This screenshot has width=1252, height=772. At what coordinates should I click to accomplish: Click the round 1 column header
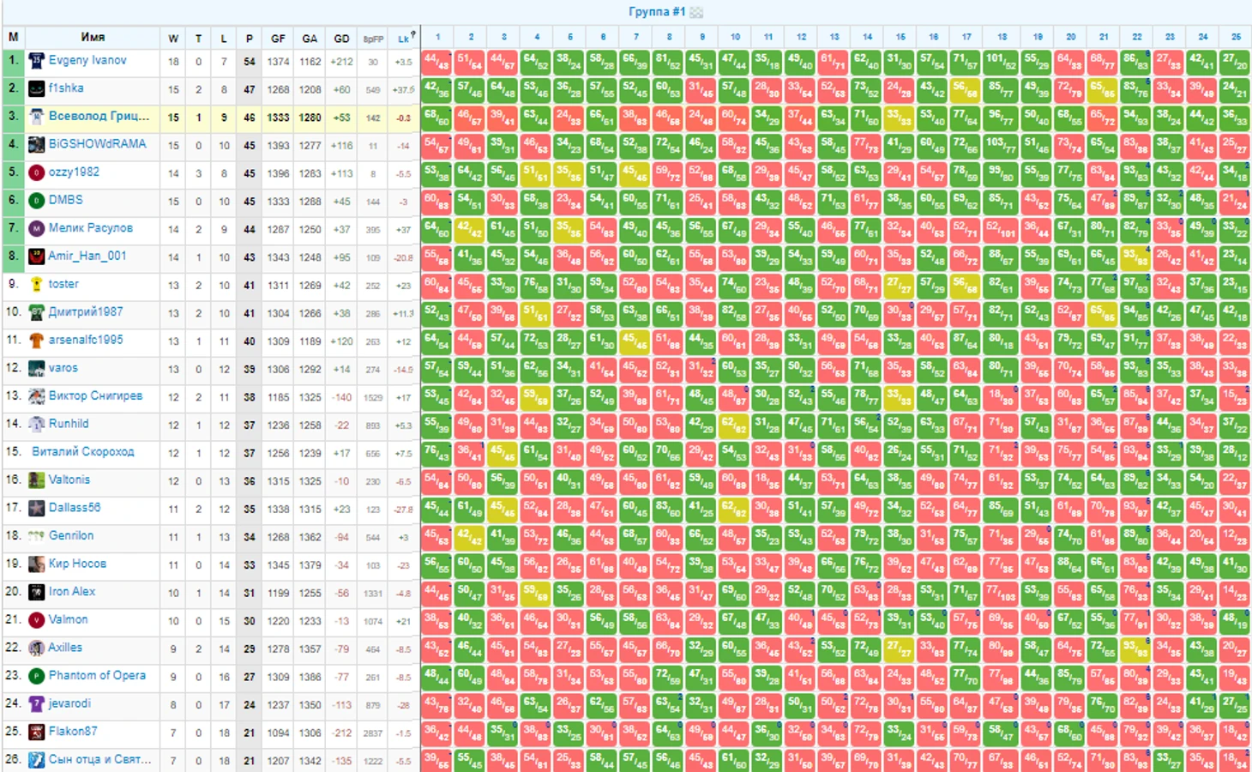tap(437, 37)
